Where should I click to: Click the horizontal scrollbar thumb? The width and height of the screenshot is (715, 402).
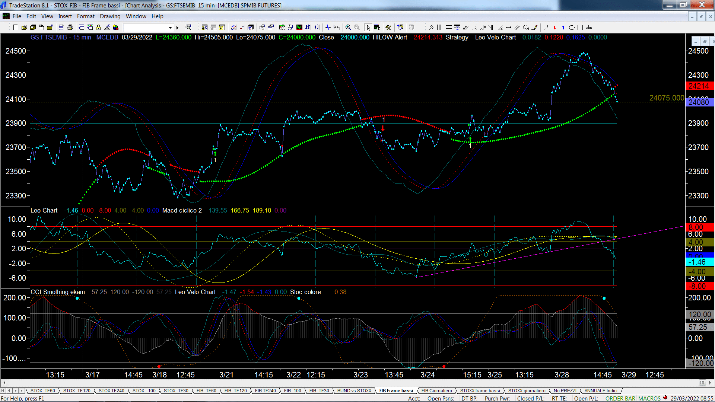tap(702, 383)
